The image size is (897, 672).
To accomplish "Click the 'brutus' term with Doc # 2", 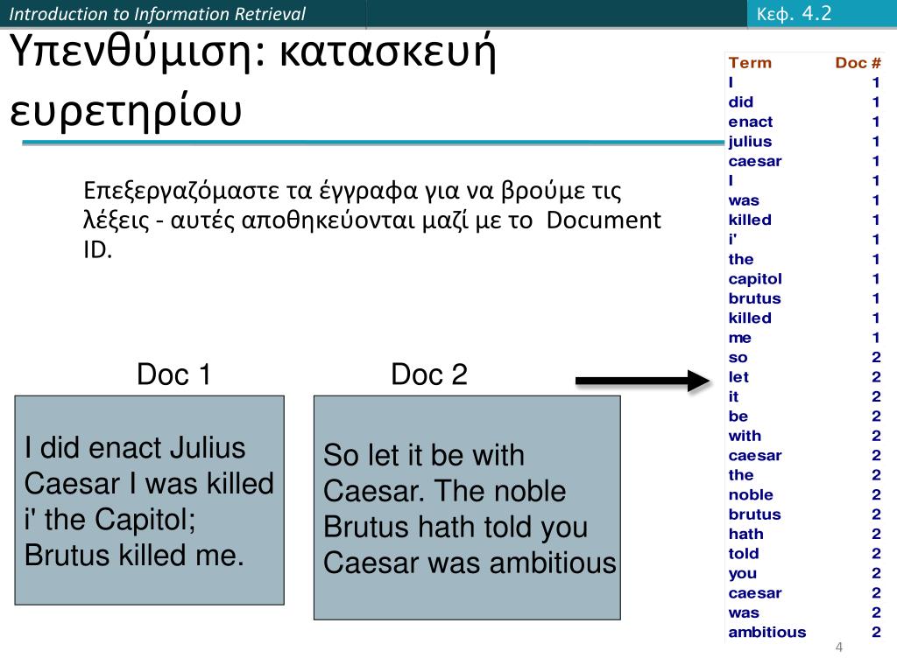I will (x=754, y=514).
